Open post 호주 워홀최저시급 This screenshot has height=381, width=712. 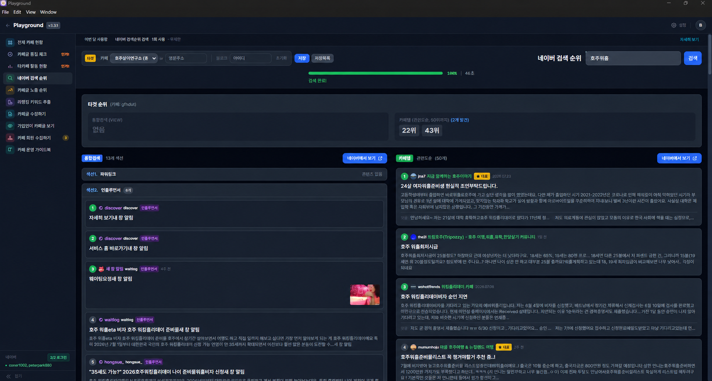[419, 247]
